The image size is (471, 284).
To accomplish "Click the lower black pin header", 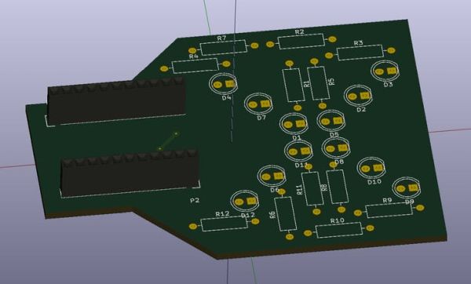I will (x=130, y=173).
